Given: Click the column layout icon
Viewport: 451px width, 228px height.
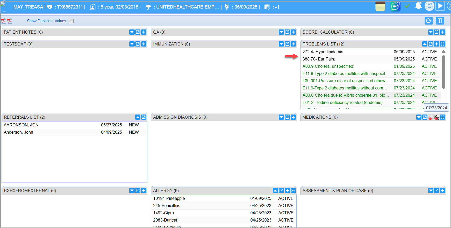Looking at the screenshot, I should [x=440, y=21].
